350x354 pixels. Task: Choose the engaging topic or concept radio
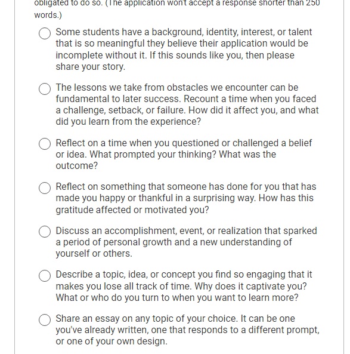pyautogui.click(x=45, y=276)
